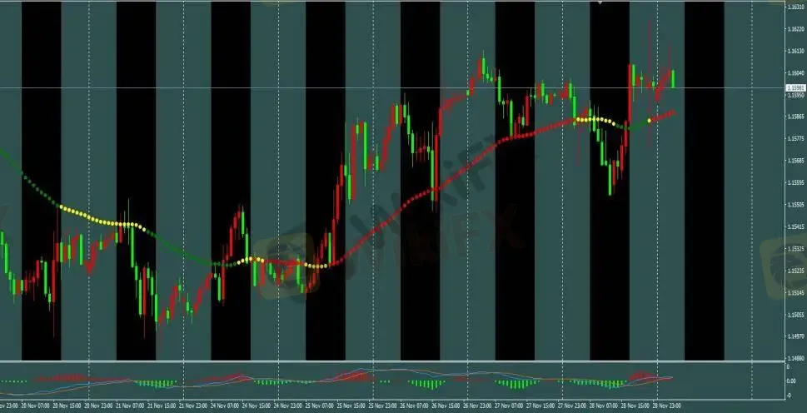This screenshot has width=807, height=413.
Task: Click the 28 Nov 23:00 time label
Action: click(666, 406)
